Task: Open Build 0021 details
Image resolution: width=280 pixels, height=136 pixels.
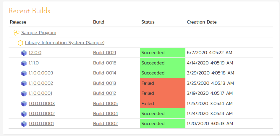Action: tap(105, 53)
